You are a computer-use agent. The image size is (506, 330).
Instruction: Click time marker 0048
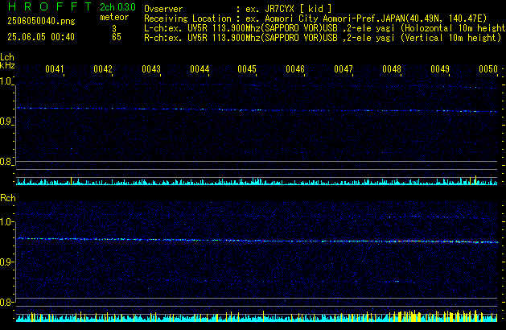click(392, 69)
